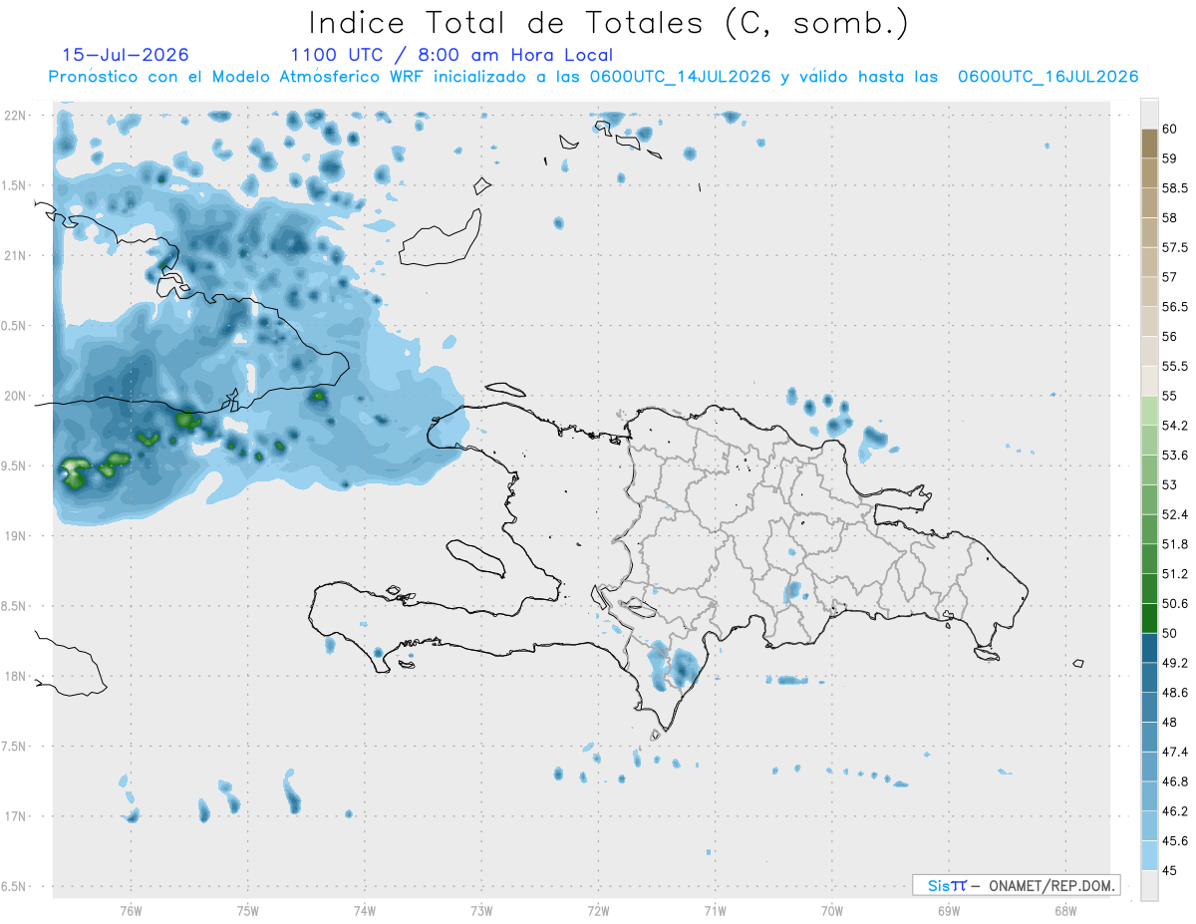The image size is (1196, 924).
Task: Click the colorbar label '59'
Action: click(1169, 158)
